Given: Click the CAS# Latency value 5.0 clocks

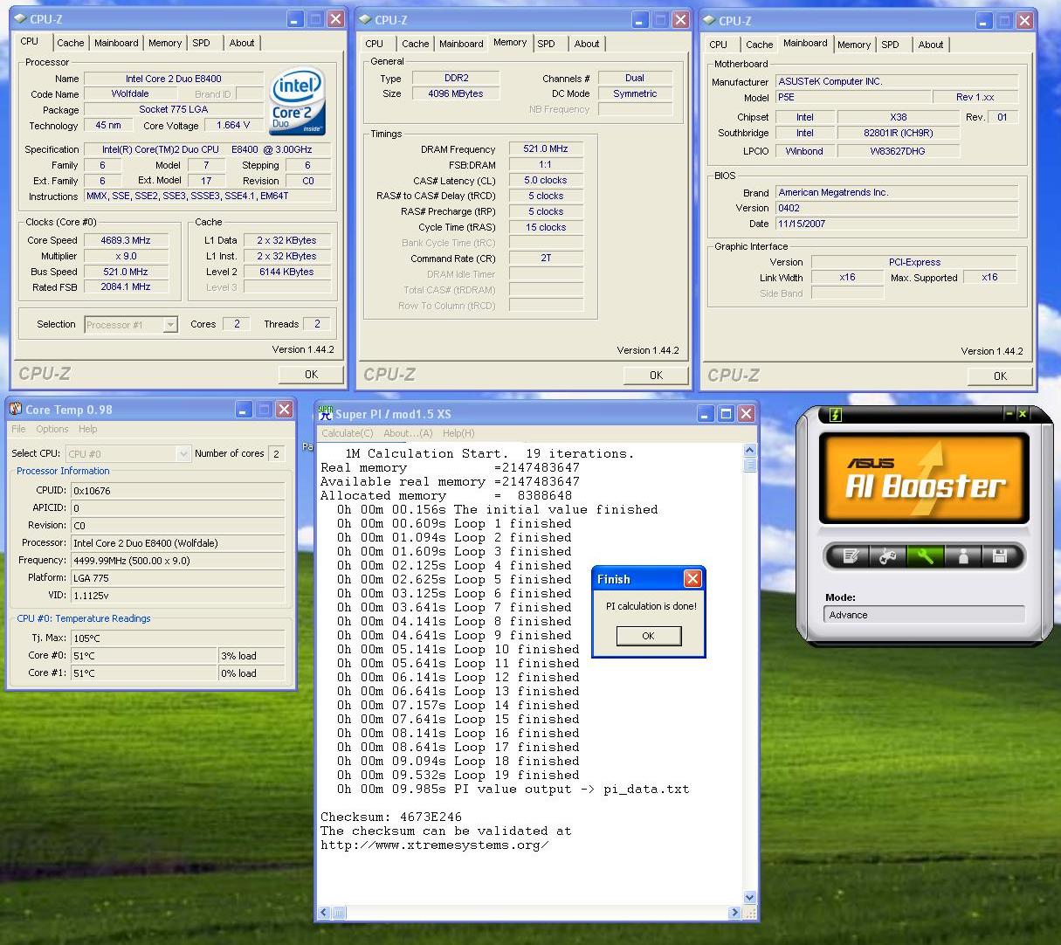Looking at the screenshot, I should tap(546, 180).
